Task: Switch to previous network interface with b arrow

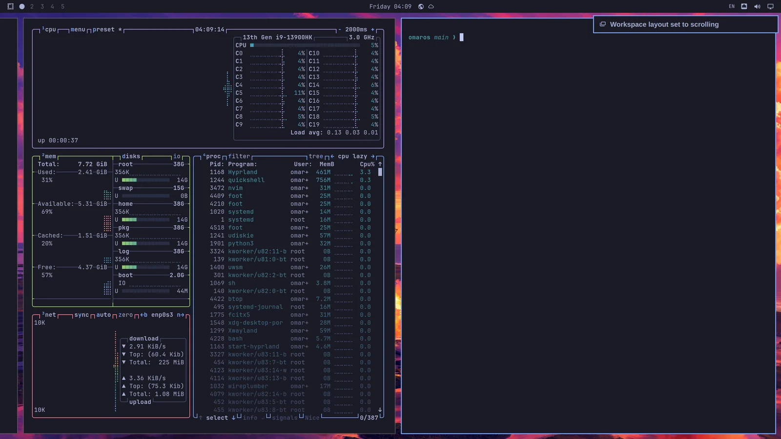Action: click(x=144, y=315)
